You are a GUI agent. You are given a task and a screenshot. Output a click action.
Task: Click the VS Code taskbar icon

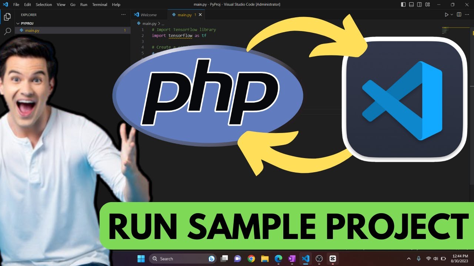click(x=306, y=259)
